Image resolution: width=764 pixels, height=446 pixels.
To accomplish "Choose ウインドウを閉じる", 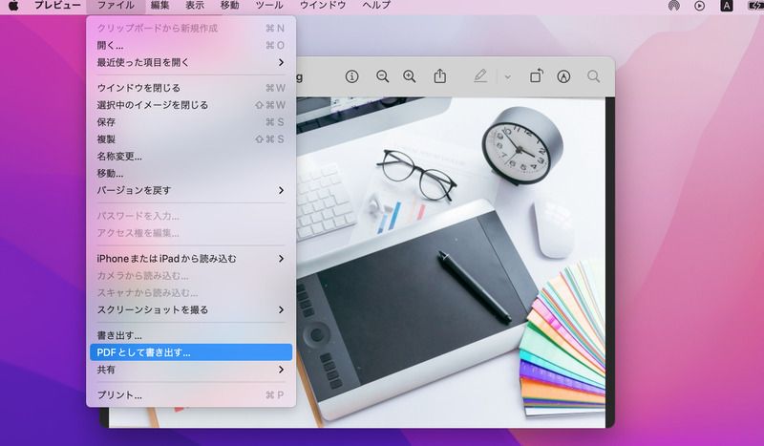I will [191, 88].
